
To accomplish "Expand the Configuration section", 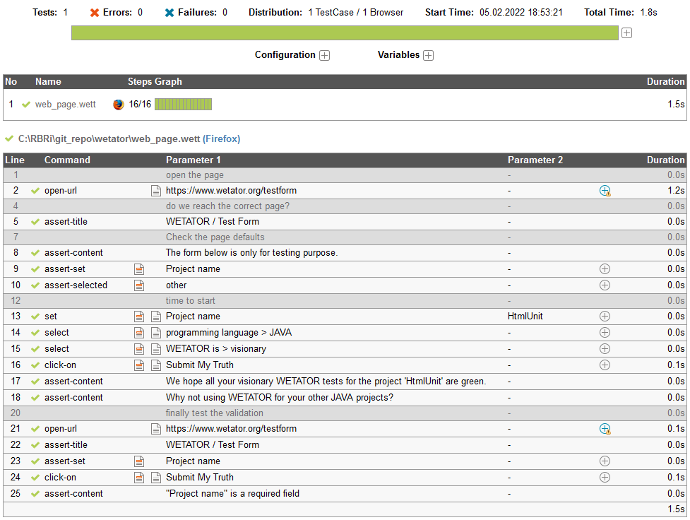I will 324,56.
